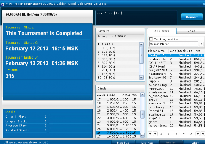Open page 2 of players list
This screenshot has height=144, width=205.
[x=168, y=133]
